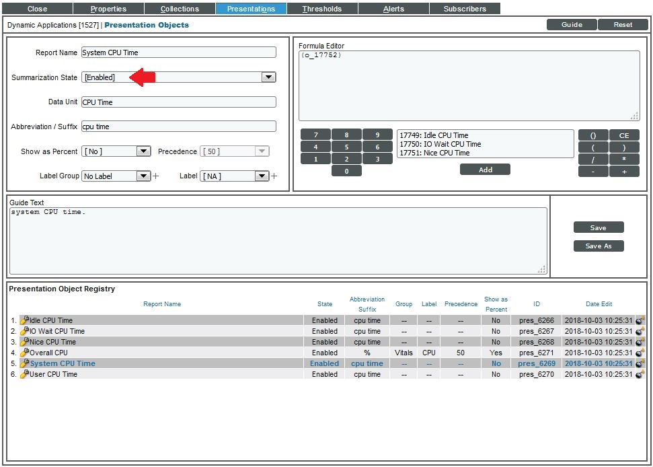
Task: Click the Save As button
Action: coord(598,246)
